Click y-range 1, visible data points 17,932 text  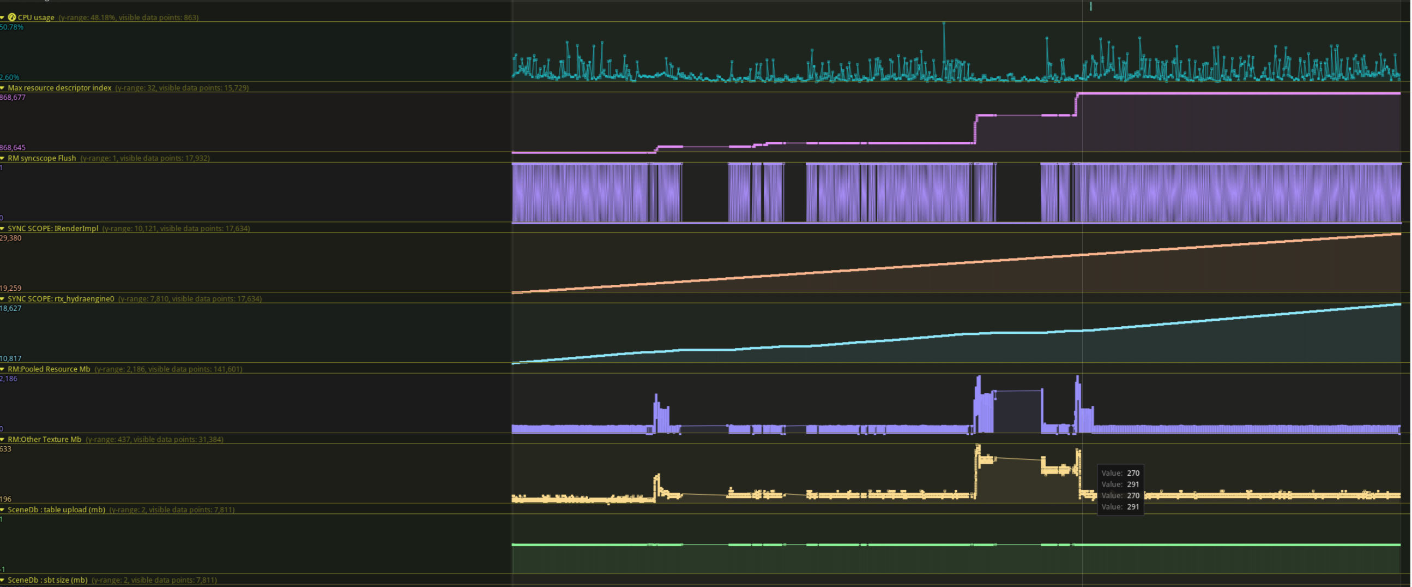(145, 158)
